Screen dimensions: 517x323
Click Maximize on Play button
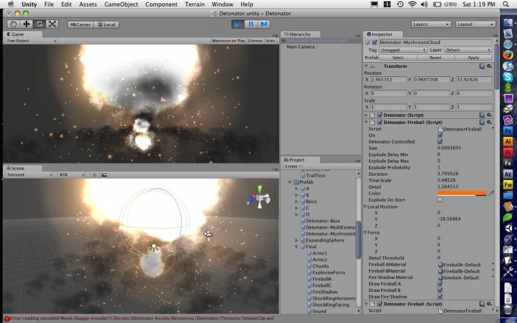pos(228,40)
